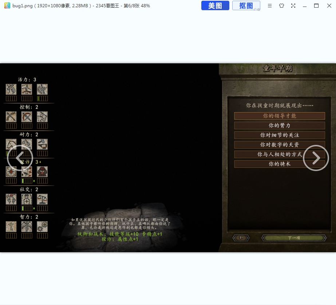Click the back arrow button beside 下一项
This screenshot has height=305, width=336.
(x=241, y=238)
